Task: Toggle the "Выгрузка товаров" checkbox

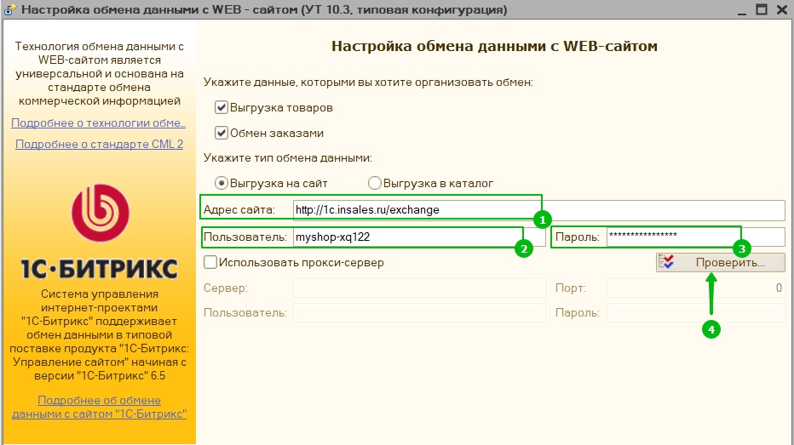Action: pyautogui.click(x=221, y=107)
